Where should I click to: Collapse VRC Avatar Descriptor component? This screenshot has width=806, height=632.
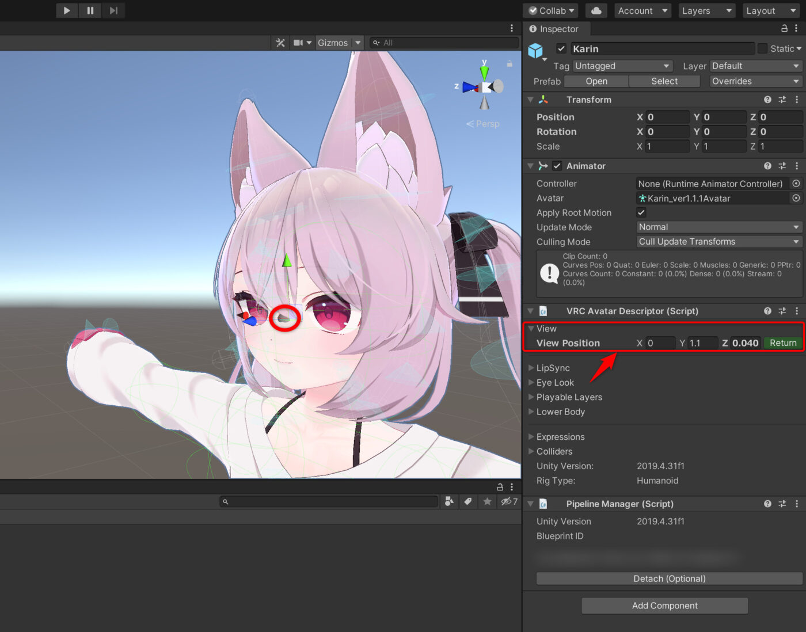pos(531,311)
